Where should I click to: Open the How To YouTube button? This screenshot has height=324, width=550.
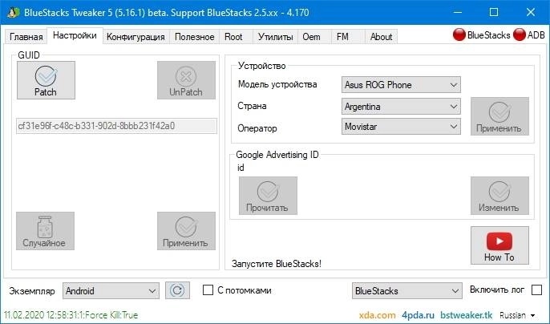click(x=499, y=245)
